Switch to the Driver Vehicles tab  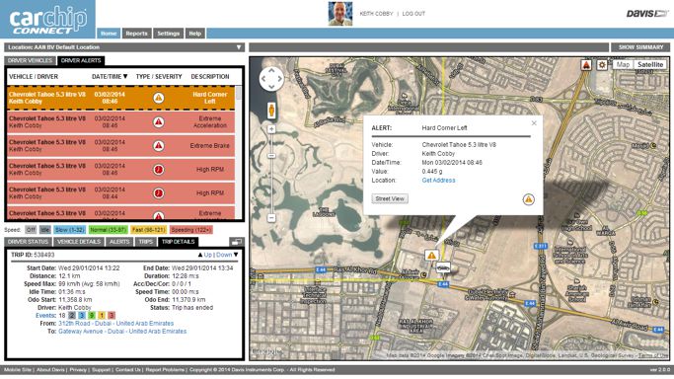click(30, 60)
